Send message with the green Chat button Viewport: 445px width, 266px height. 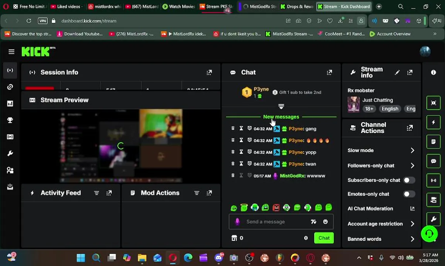pyautogui.click(x=324, y=238)
